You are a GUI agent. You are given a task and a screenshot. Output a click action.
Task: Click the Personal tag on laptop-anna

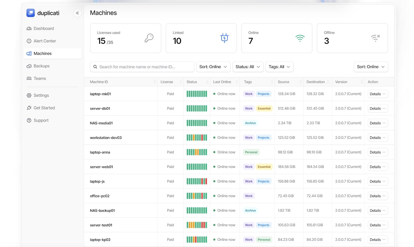[251, 152]
